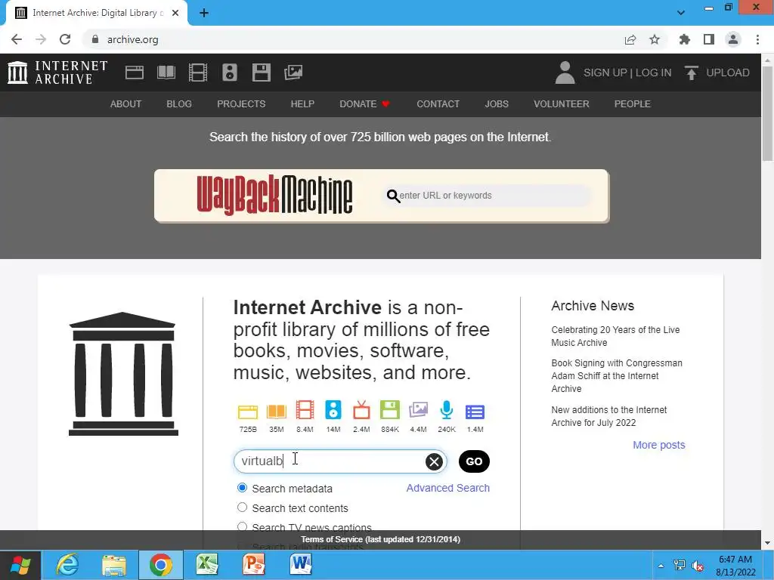Select the yellow Web 725B collection icon
Image resolution: width=774 pixels, height=580 pixels.
(248, 411)
